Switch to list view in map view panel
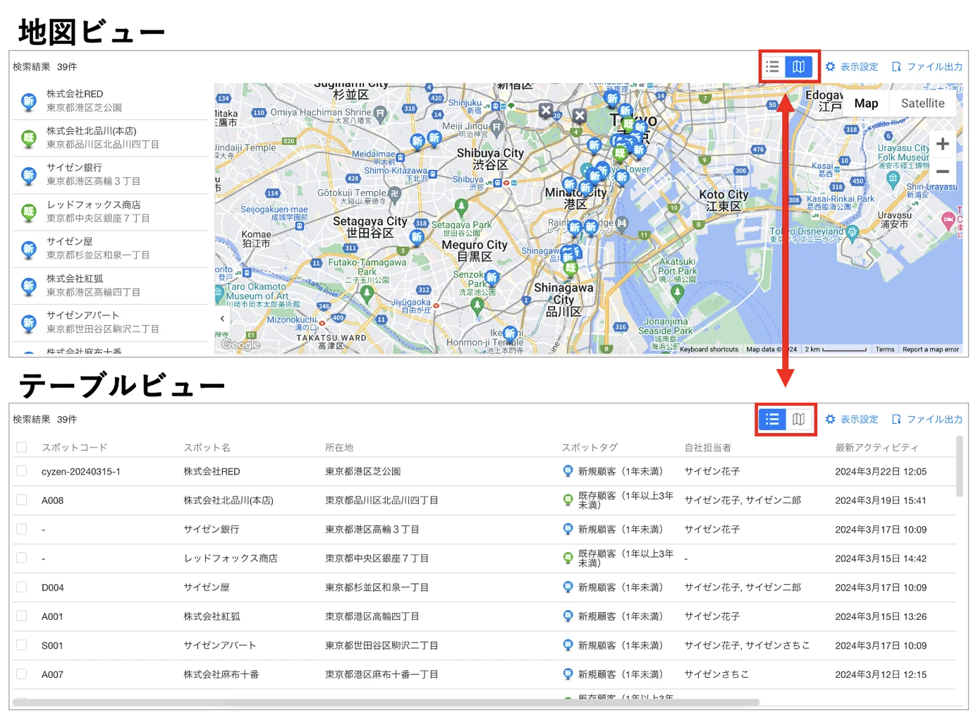The width and height of the screenshot is (976, 718). 772,67
